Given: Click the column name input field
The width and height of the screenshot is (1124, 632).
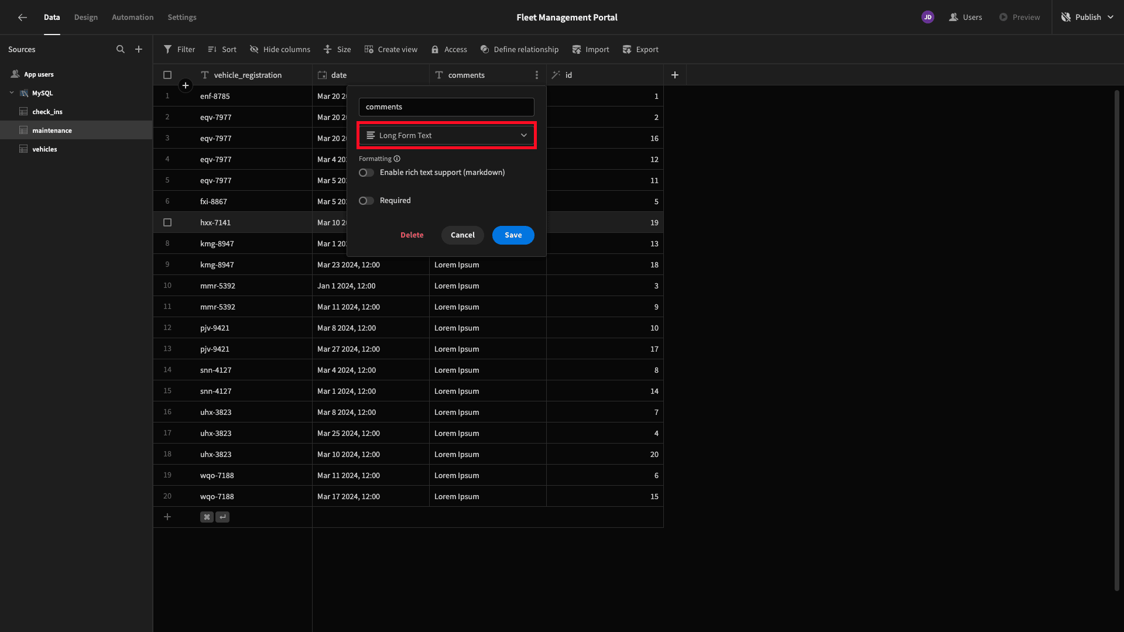Looking at the screenshot, I should pyautogui.click(x=447, y=107).
